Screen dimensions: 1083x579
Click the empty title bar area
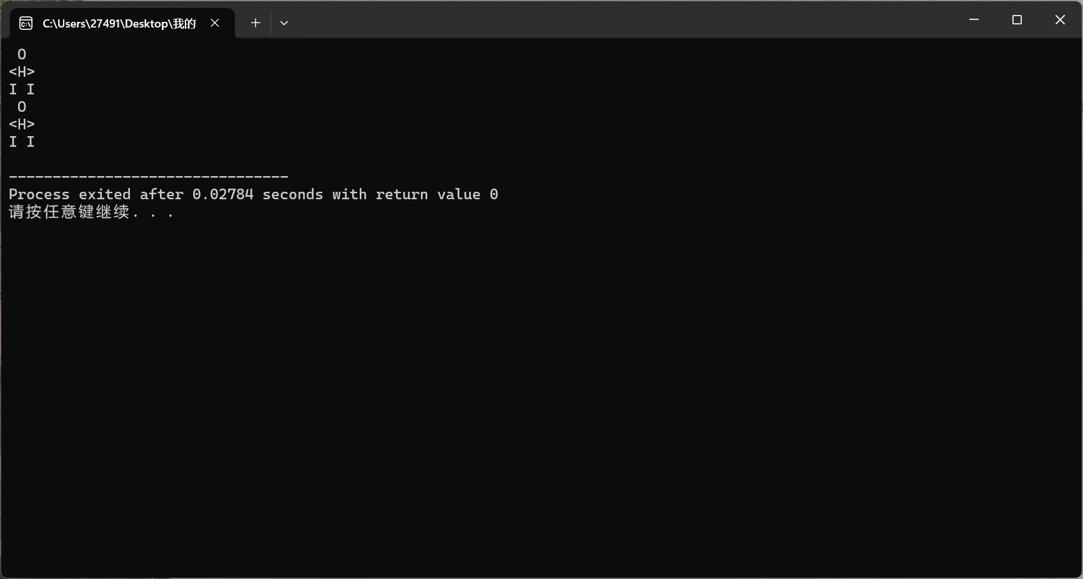pyautogui.click(x=625, y=20)
